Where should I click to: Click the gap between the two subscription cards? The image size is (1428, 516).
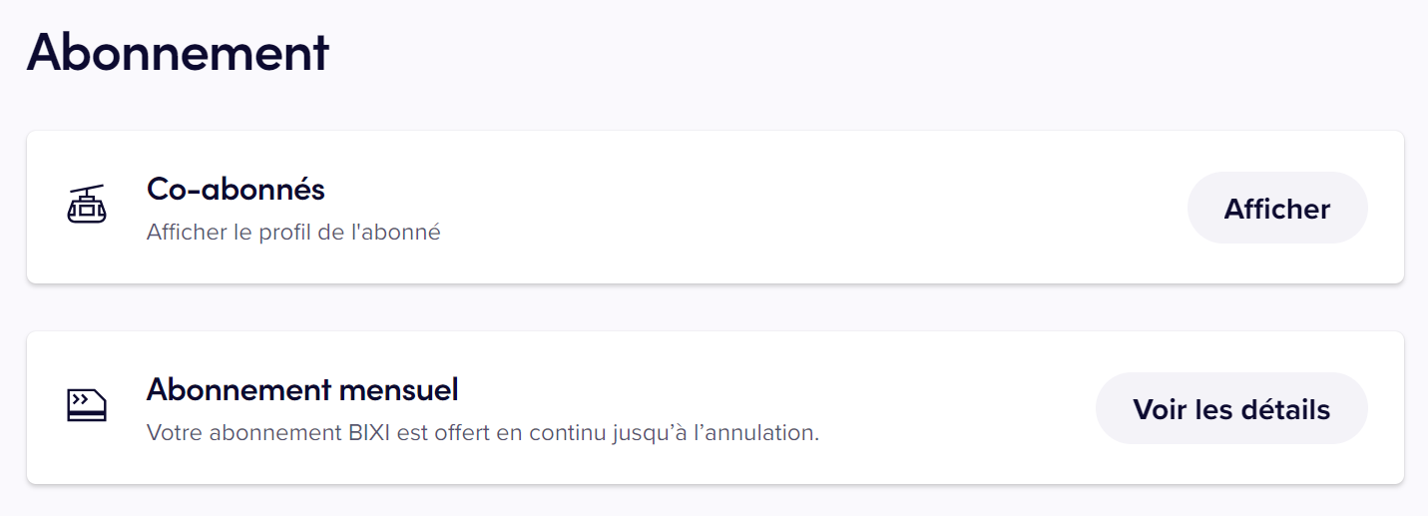coord(714,307)
